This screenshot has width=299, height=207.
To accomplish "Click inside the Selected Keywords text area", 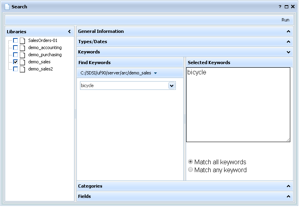I will (x=238, y=107).
